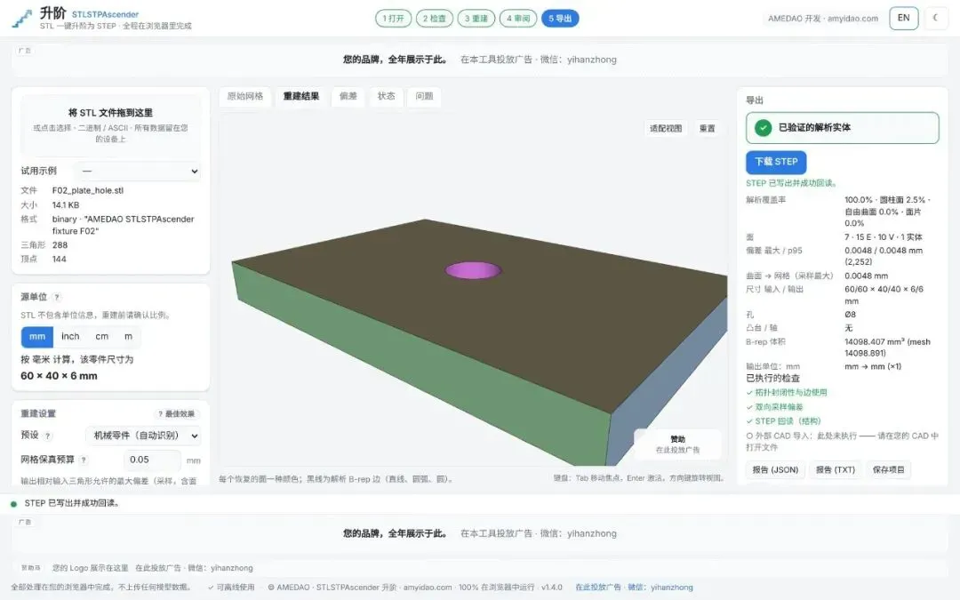Open the sample example dropdown
Screen dimensions: 960x600
coord(139,172)
